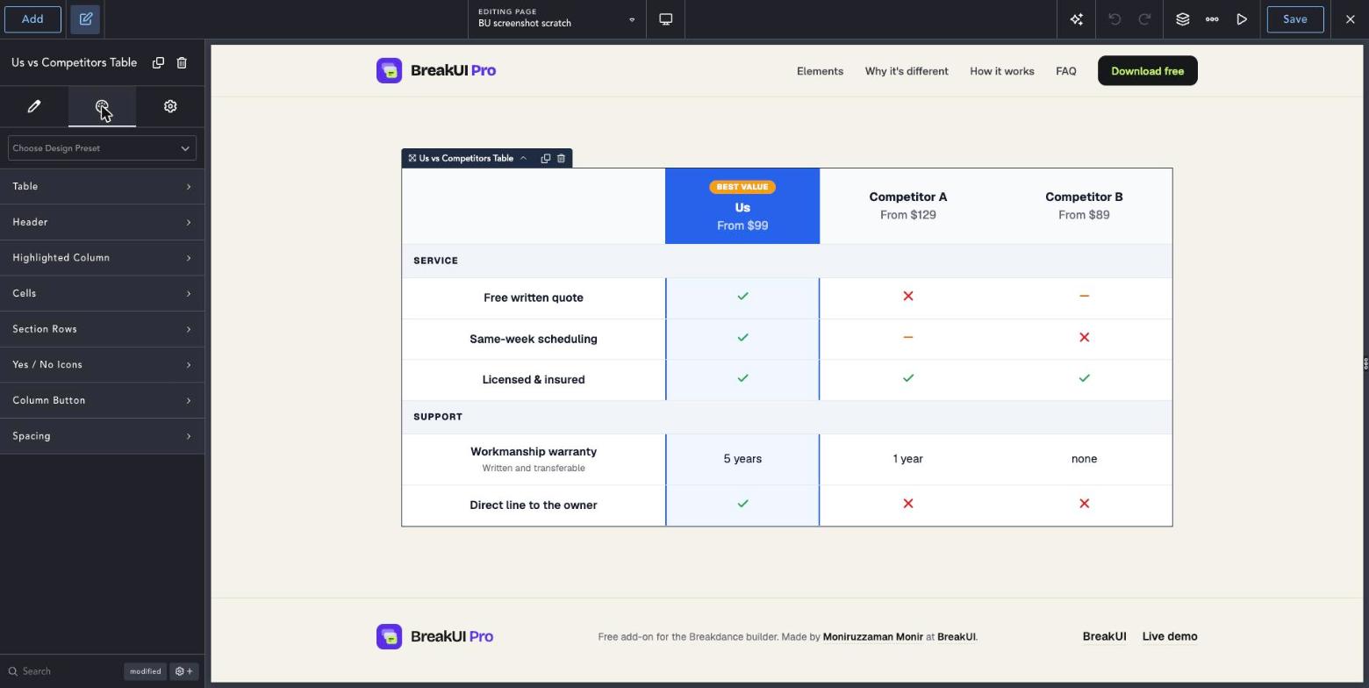The height and width of the screenshot is (688, 1369).
Task: Switch to the content pencil tab
Action: 34,106
